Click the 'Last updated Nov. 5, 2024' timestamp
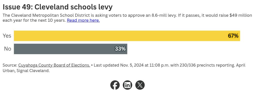Image resolution: width=255 pixels, height=95 pixels. point(118,65)
